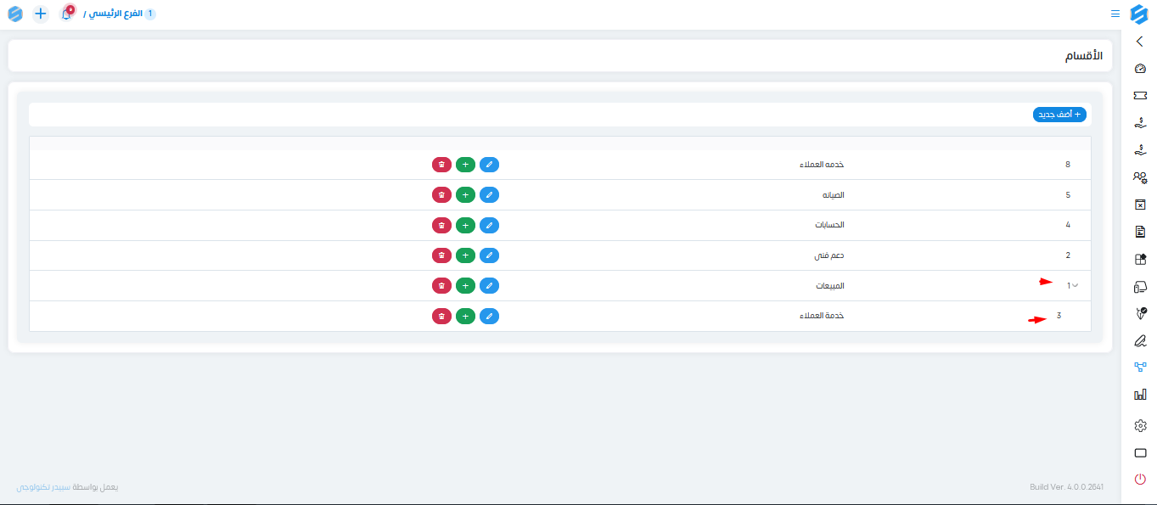Click the ticket icon in sidebar
The image size is (1157, 505).
tap(1140, 96)
